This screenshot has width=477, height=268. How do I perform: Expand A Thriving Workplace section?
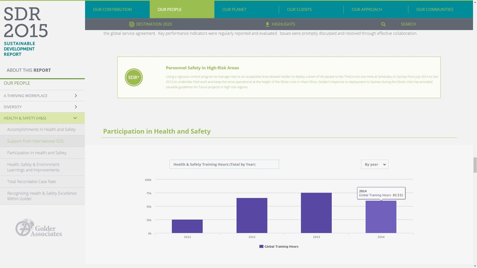pos(76,96)
